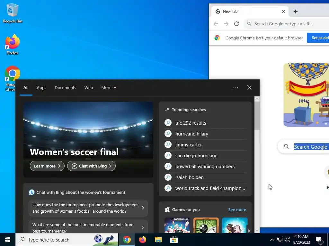The height and width of the screenshot is (246, 329).
Task: Switch to the Documents tab
Action: pos(65,88)
